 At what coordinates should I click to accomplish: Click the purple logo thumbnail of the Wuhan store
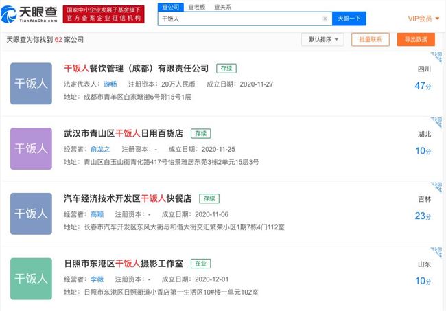pyautogui.click(x=31, y=148)
